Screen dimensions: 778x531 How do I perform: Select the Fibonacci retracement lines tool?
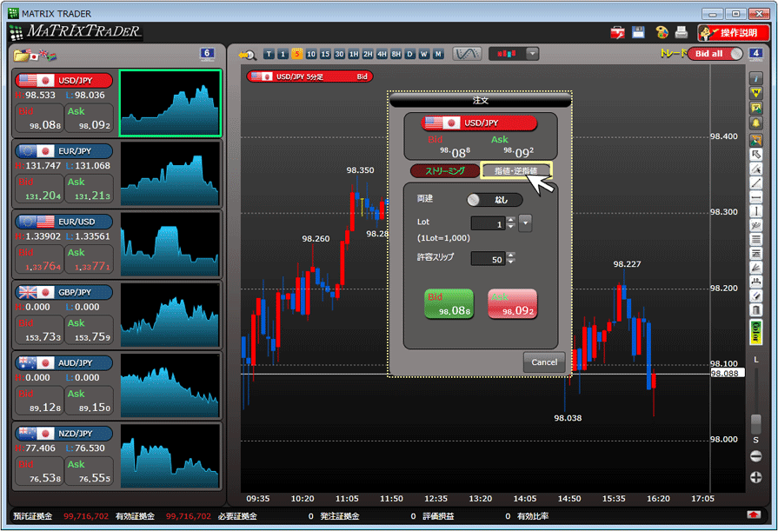[x=755, y=254]
